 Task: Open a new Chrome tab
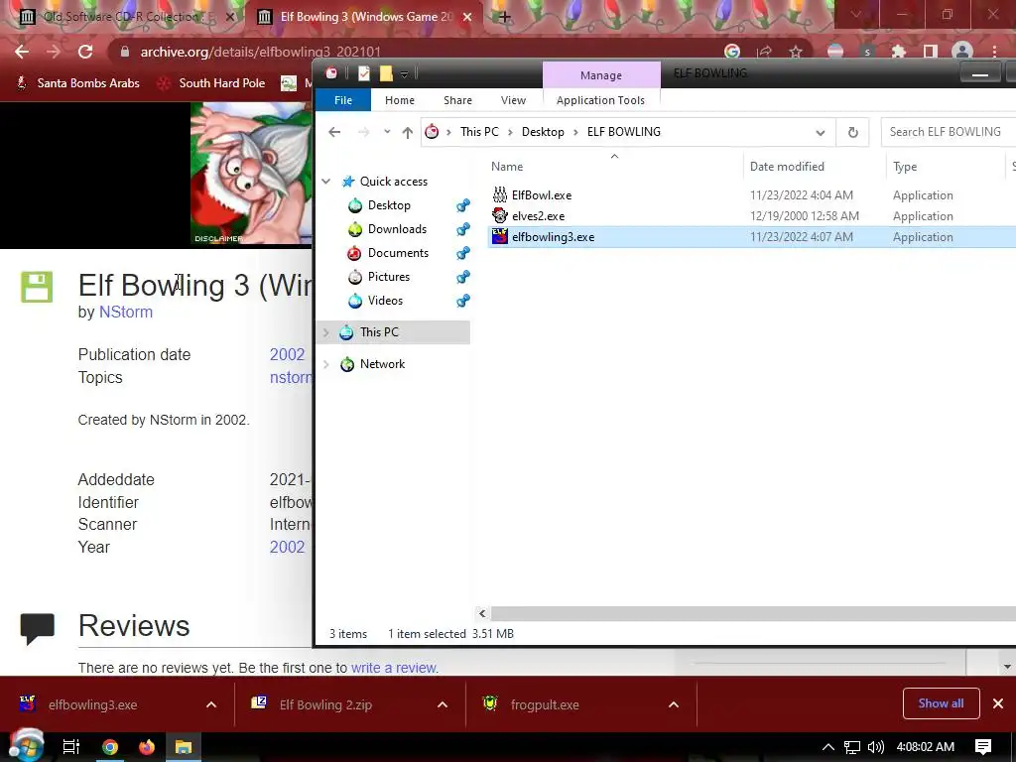coord(505,17)
